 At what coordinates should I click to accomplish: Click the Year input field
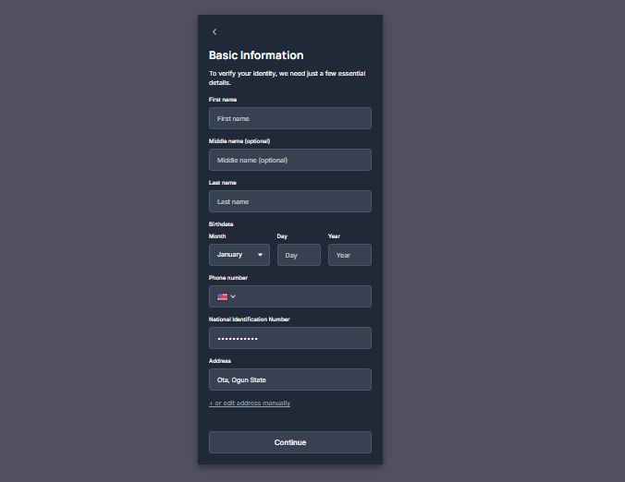pos(350,255)
